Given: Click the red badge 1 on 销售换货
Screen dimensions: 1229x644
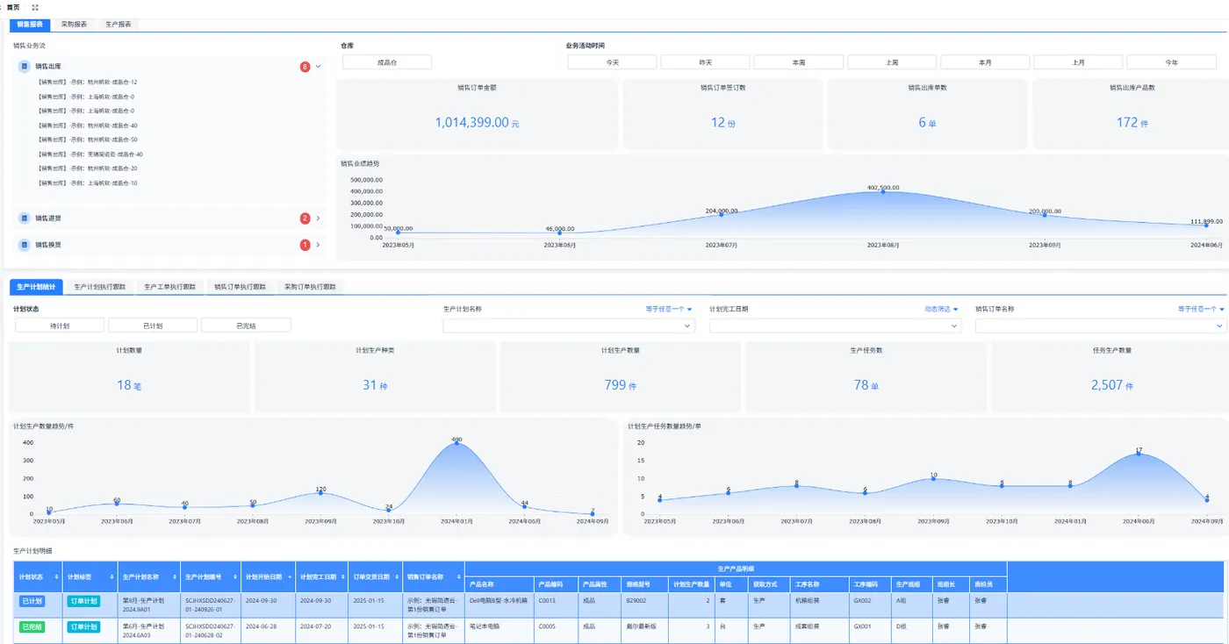Looking at the screenshot, I should click(x=305, y=245).
